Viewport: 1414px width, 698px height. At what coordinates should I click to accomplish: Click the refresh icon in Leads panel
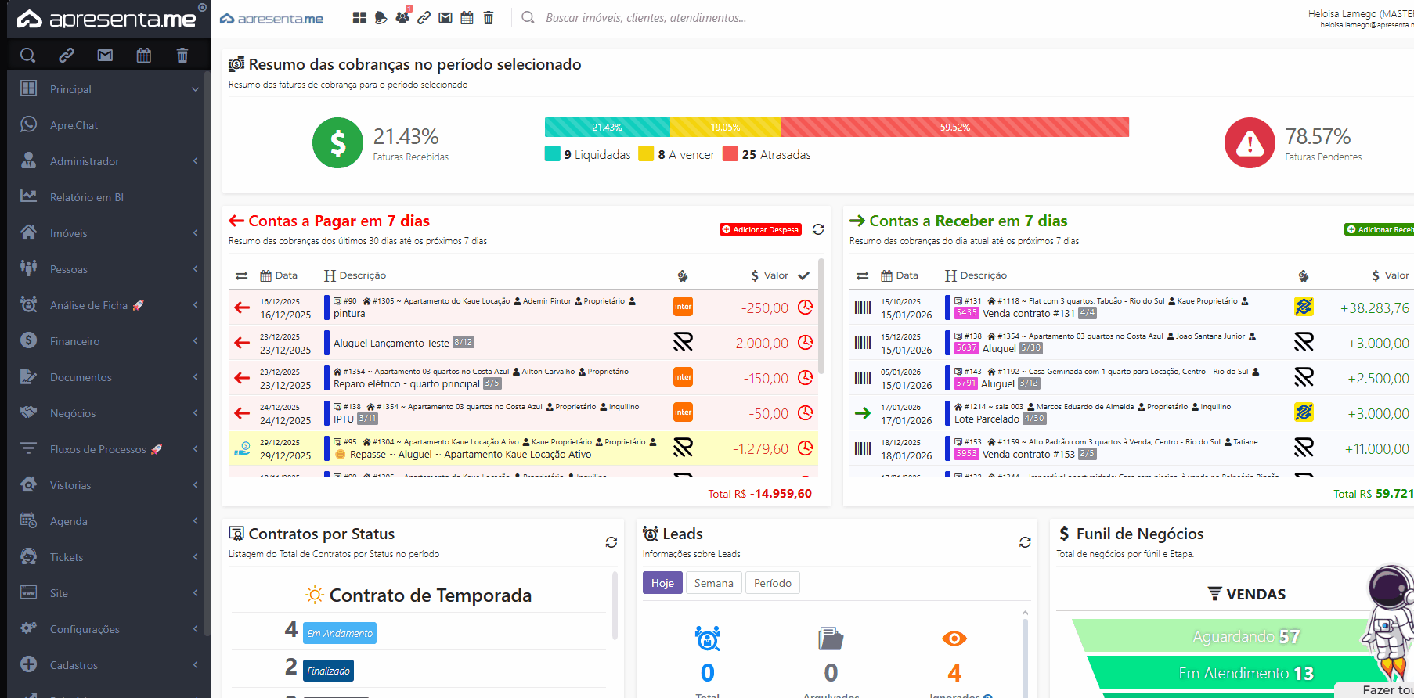[1025, 542]
